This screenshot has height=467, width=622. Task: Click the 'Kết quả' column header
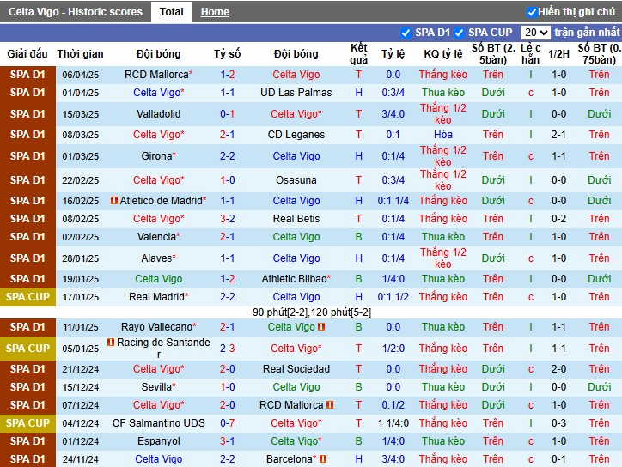358,54
